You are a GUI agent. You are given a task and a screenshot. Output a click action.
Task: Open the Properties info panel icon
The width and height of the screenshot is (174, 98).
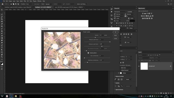click(x=112, y=16)
